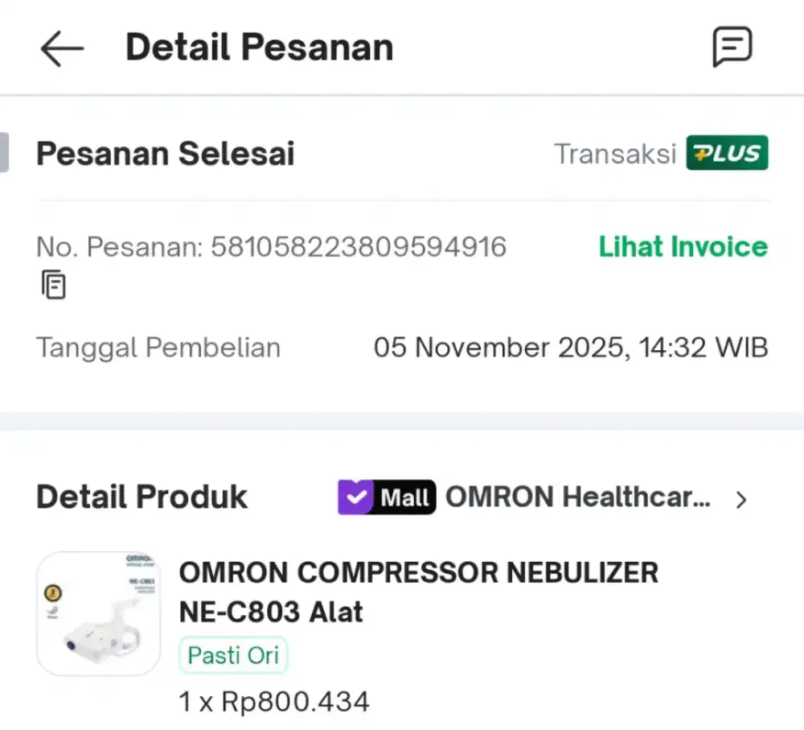This screenshot has height=730, width=804.
Task: Click the gold seal on the thumbnail
Action: (55, 591)
